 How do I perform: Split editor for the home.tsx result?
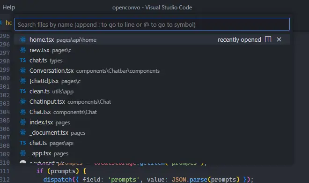pyautogui.click(x=268, y=39)
